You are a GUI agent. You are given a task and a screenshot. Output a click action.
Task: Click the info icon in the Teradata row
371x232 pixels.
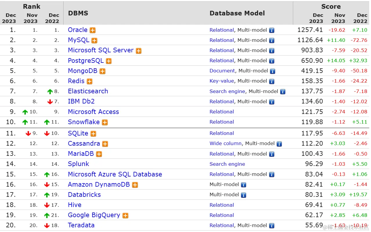pyautogui.click(x=272, y=226)
